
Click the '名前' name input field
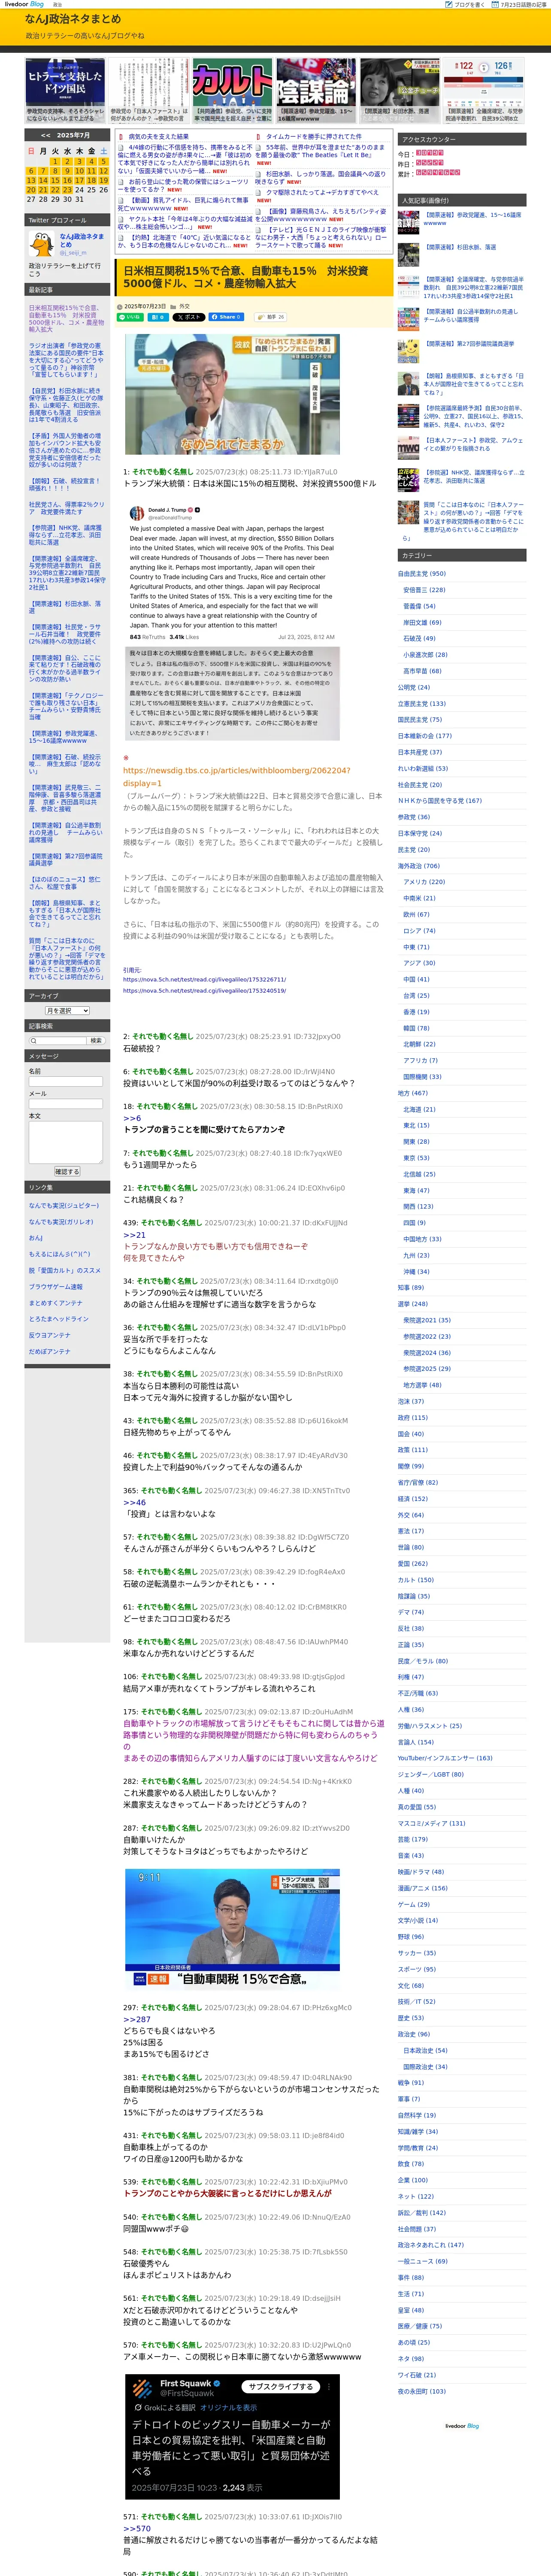point(66,1081)
